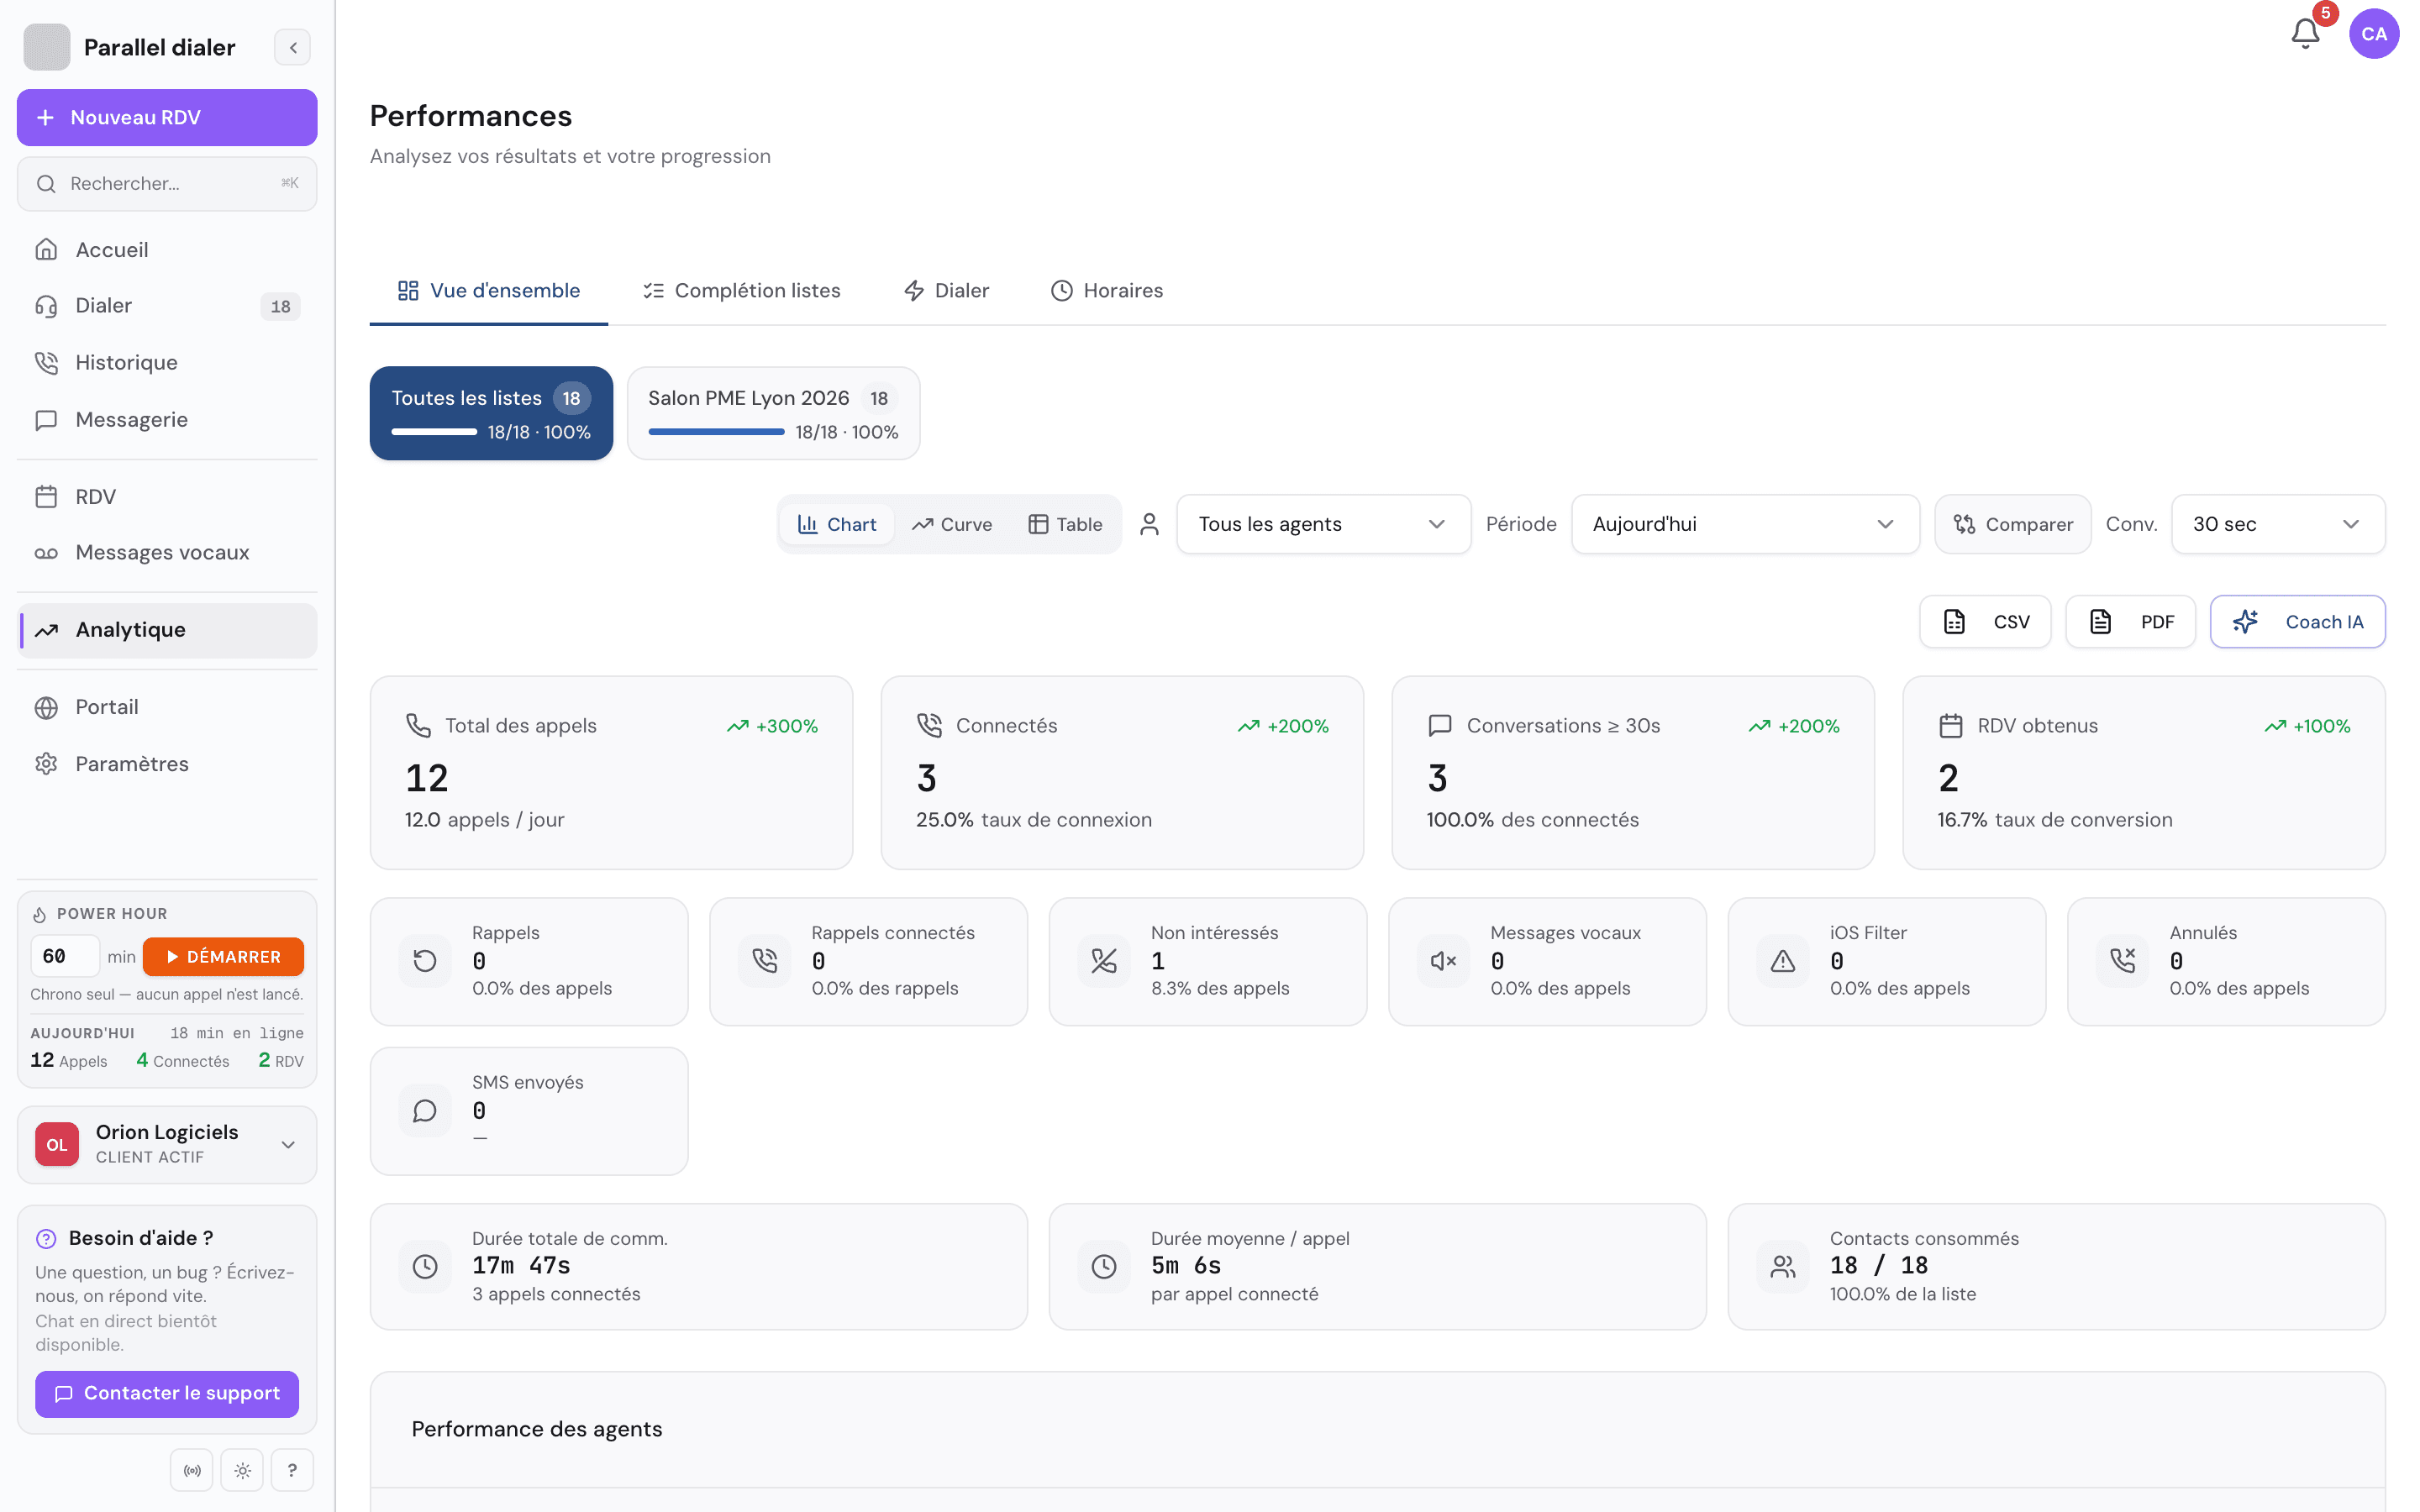Click the Messages vocaux muted speaker icon
Screen dimensions: 2420x1512
click(x=1444, y=961)
